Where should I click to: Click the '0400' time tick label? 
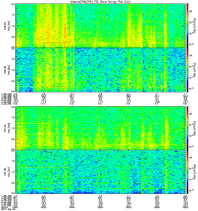tap(15, 207)
